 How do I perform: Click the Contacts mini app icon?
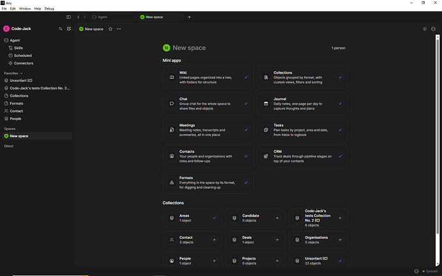pyautogui.click(x=172, y=156)
